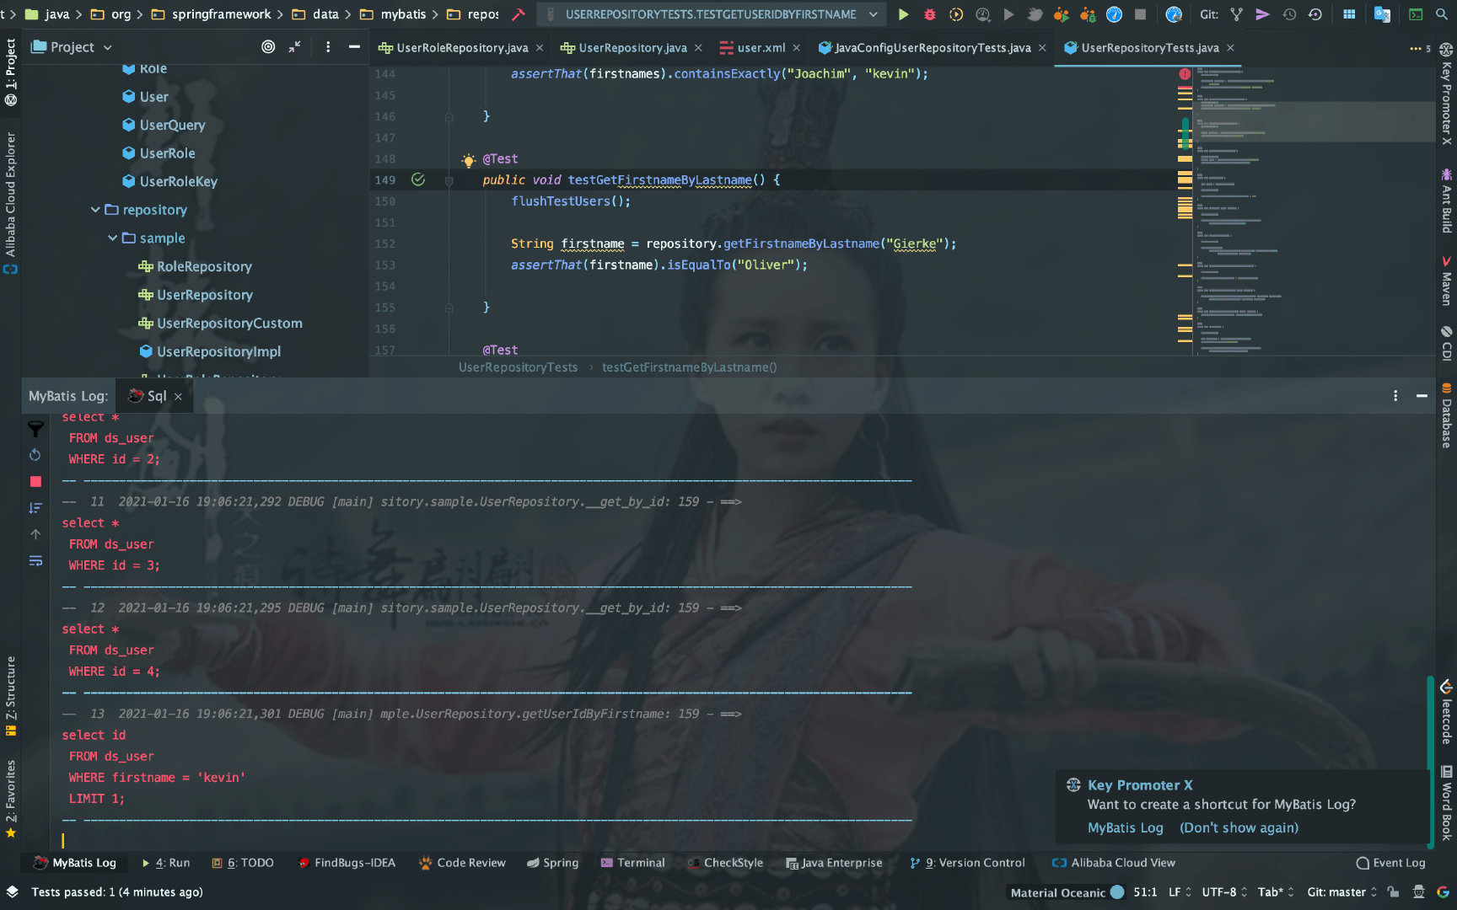
Task: Collapse the repository folder
Action: click(x=95, y=210)
